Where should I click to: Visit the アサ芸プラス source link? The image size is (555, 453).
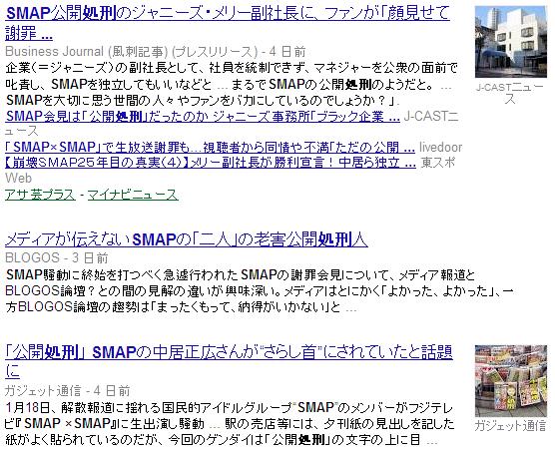tap(40, 195)
